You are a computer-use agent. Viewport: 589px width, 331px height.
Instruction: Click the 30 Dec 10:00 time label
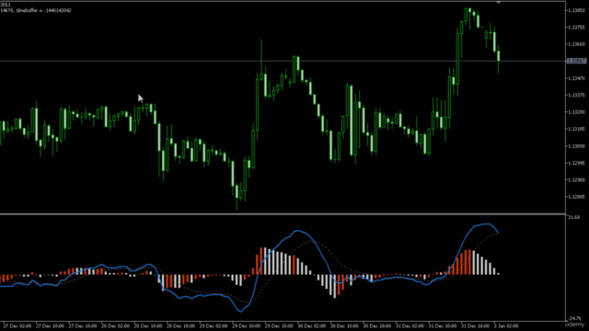point(344,326)
